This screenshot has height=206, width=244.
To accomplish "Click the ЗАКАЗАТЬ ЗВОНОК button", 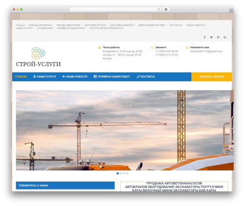I will coord(211,76).
